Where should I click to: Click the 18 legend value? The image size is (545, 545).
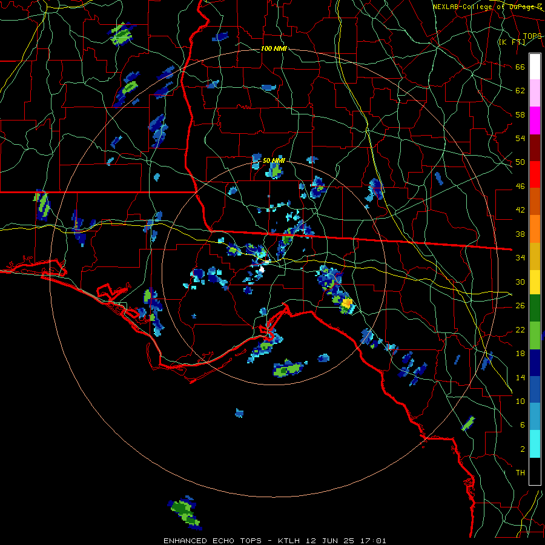pyautogui.click(x=520, y=354)
